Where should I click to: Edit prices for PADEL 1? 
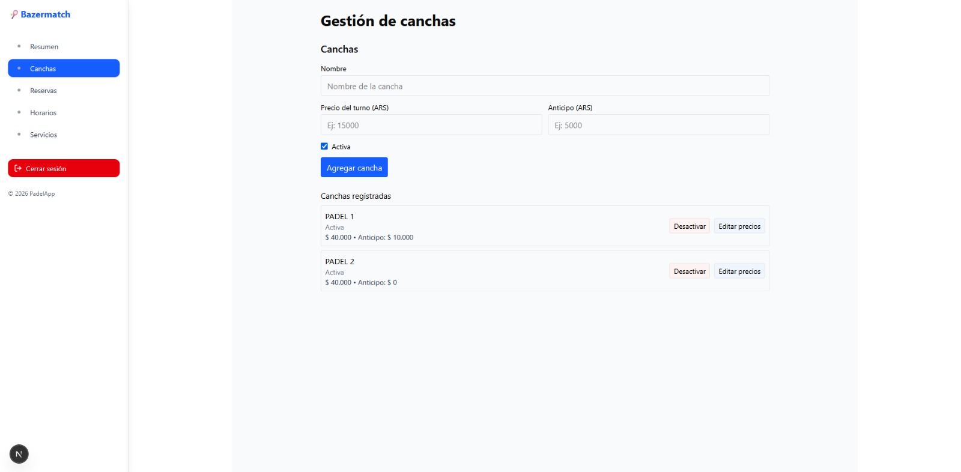739,226
